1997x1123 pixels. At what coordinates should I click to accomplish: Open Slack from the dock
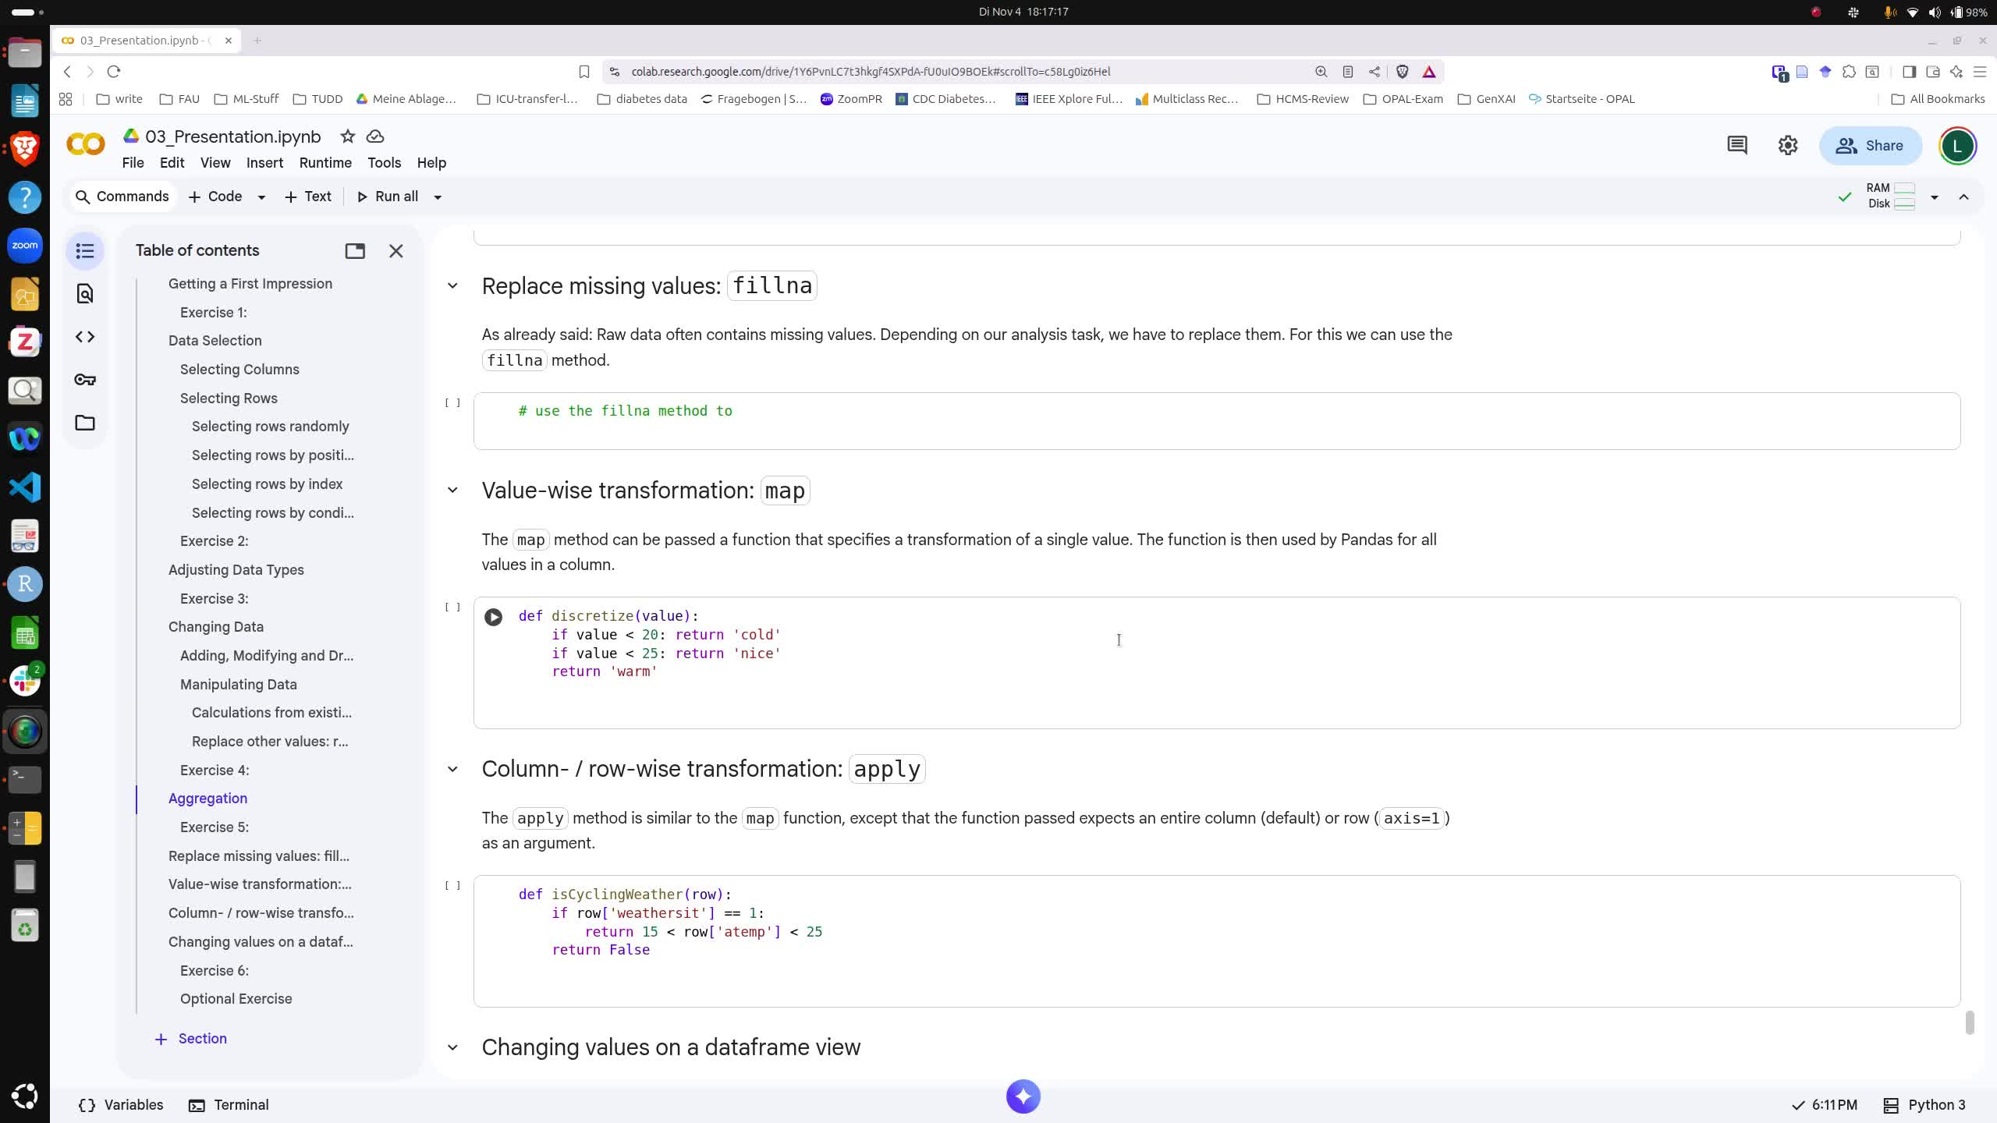pos(25,681)
